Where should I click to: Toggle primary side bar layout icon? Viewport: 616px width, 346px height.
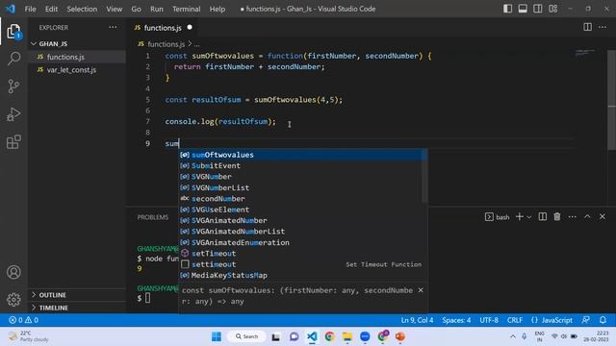pos(507,9)
